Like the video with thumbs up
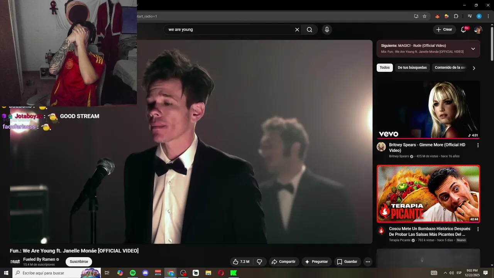This screenshot has height=278, width=494. 241,262
